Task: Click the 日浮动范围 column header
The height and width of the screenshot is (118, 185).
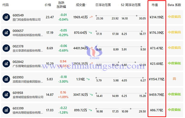Action: 103,5
